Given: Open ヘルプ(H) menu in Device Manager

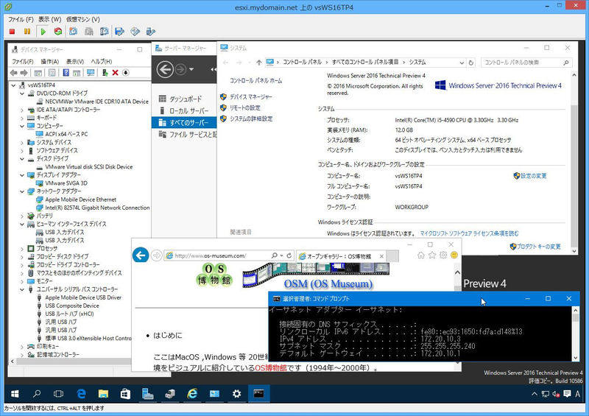Looking at the screenshot, I should pos(102,61).
